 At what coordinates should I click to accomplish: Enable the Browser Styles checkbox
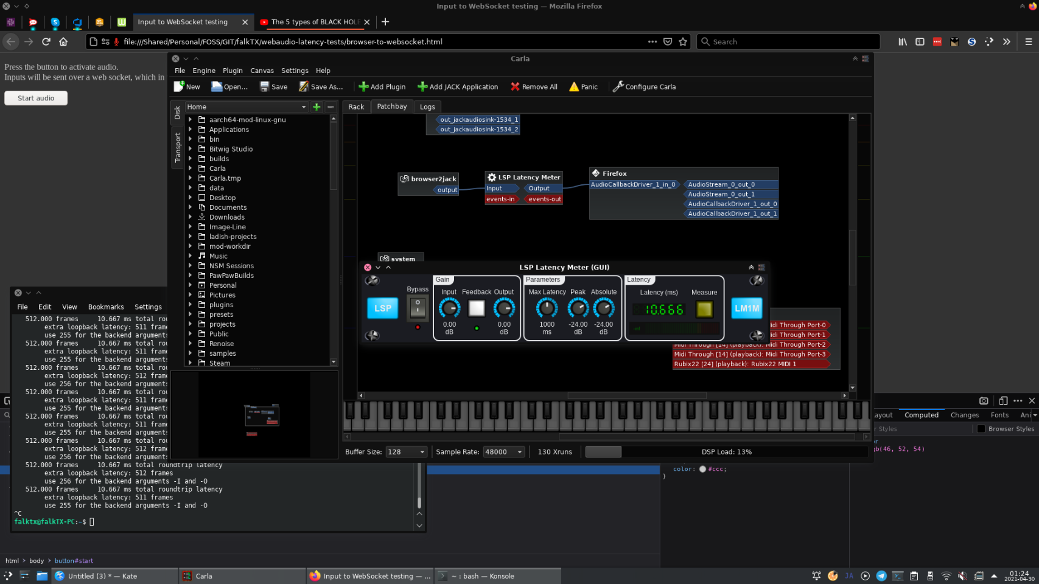pyautogui.click(x=981, y=428)
